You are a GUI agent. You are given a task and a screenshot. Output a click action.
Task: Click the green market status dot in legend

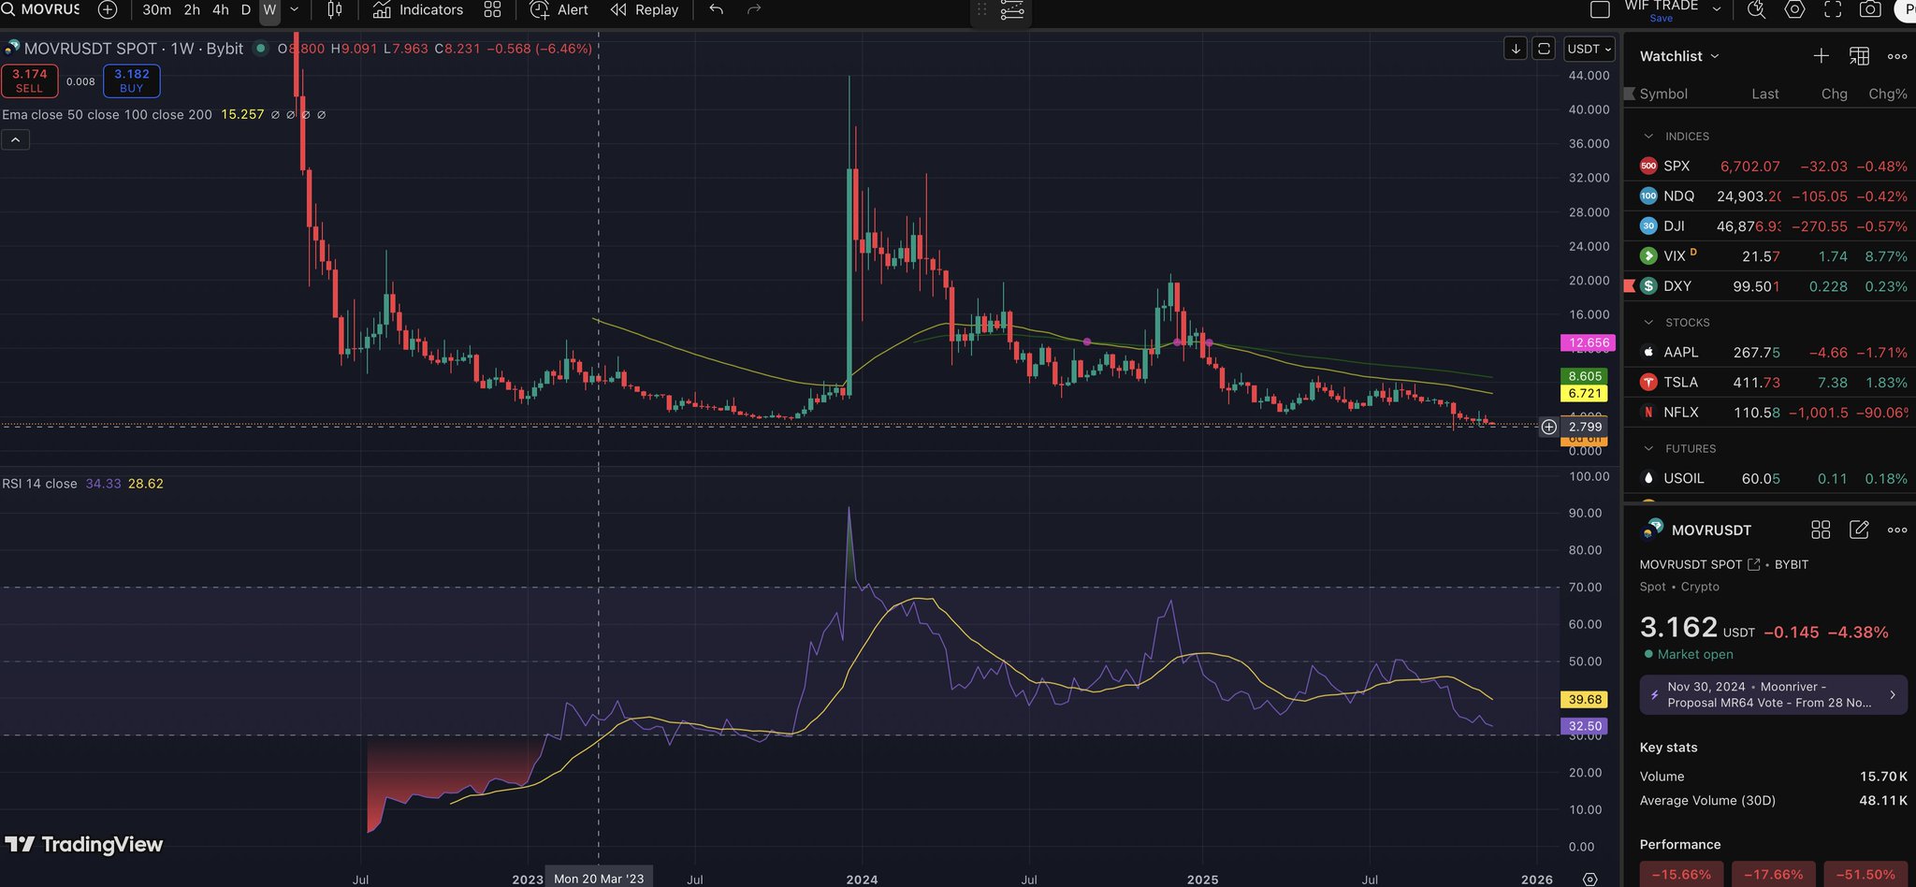pyautogui.click(x=261, y=48)
